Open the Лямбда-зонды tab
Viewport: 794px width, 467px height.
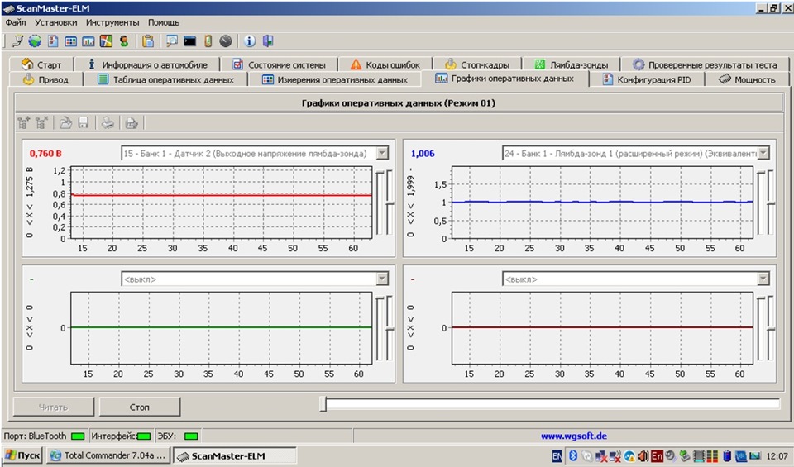pyautogui.click(x=572, y=64)
